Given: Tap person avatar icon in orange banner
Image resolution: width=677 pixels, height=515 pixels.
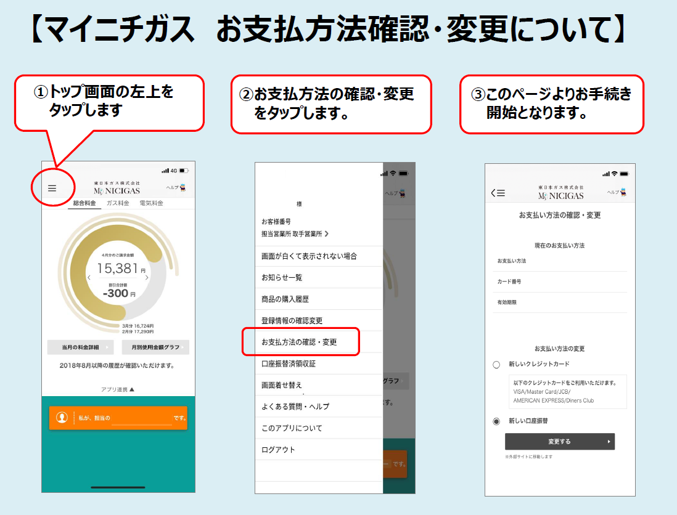Looking at the screenshot, I should 62,418.
